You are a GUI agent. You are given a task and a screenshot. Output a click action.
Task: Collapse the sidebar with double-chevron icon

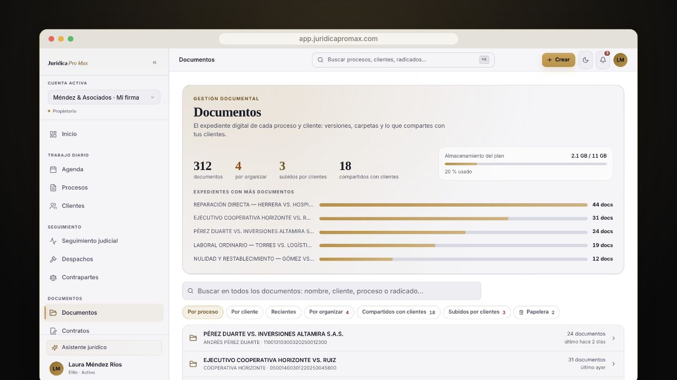(x=155, y=62)
